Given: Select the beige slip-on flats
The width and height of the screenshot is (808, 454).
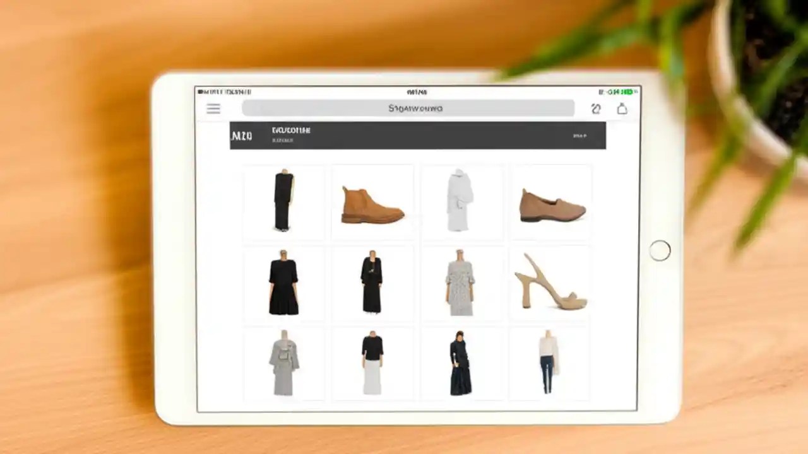Looking at the screenshot, I should pos(551,201).
